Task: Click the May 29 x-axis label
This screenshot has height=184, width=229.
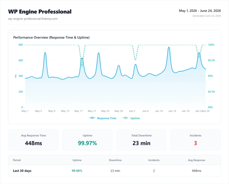Action: pyautogui.click(x=119, y=111)
